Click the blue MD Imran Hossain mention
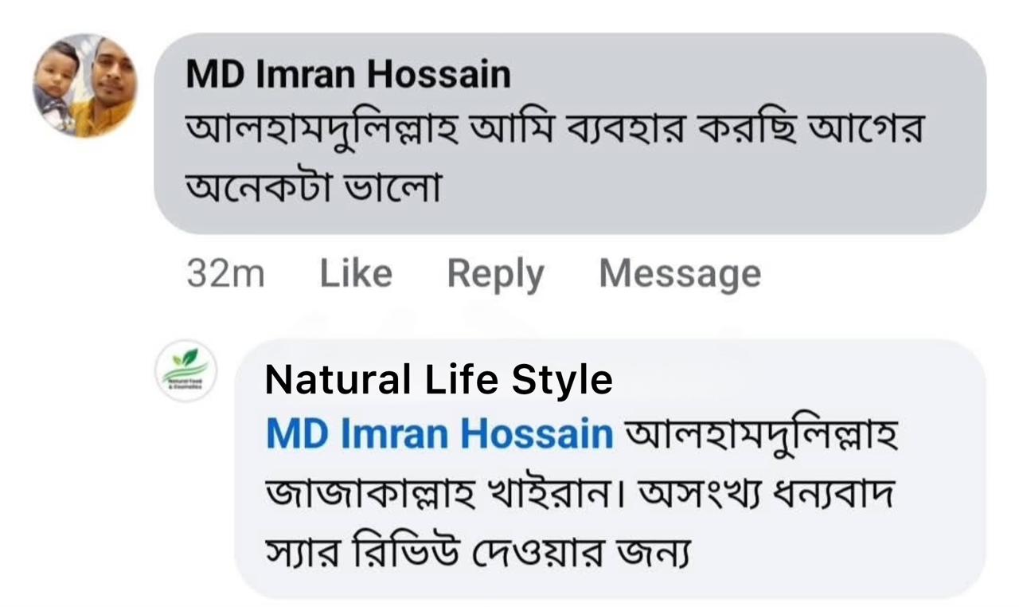The image size is (1019, 607). pos(439,435)
